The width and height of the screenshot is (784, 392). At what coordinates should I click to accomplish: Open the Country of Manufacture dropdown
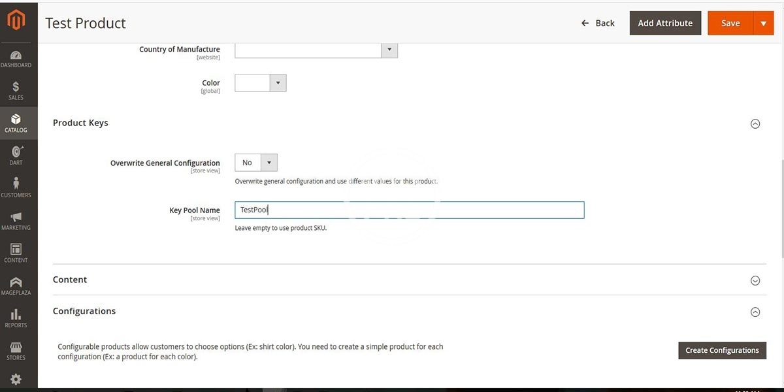pos(316,50)
